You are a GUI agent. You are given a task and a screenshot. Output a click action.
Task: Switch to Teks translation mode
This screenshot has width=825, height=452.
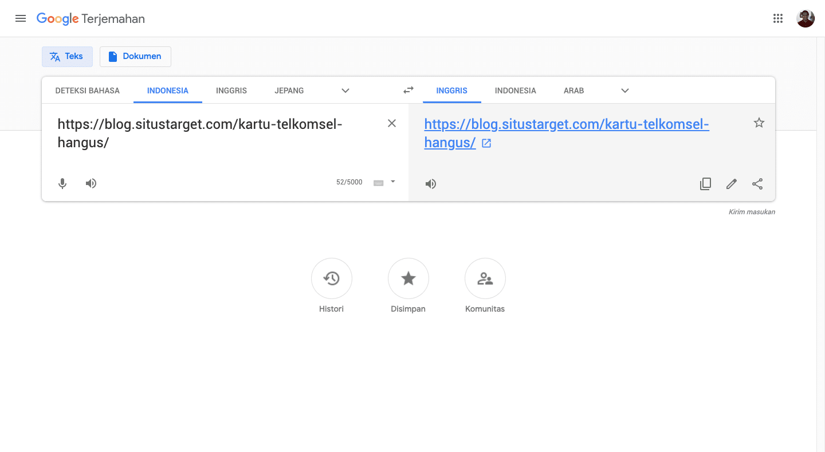[x=67, y=56]
